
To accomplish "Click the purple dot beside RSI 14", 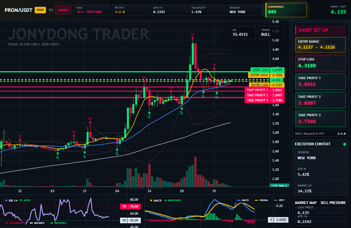I will coord(6,200).
